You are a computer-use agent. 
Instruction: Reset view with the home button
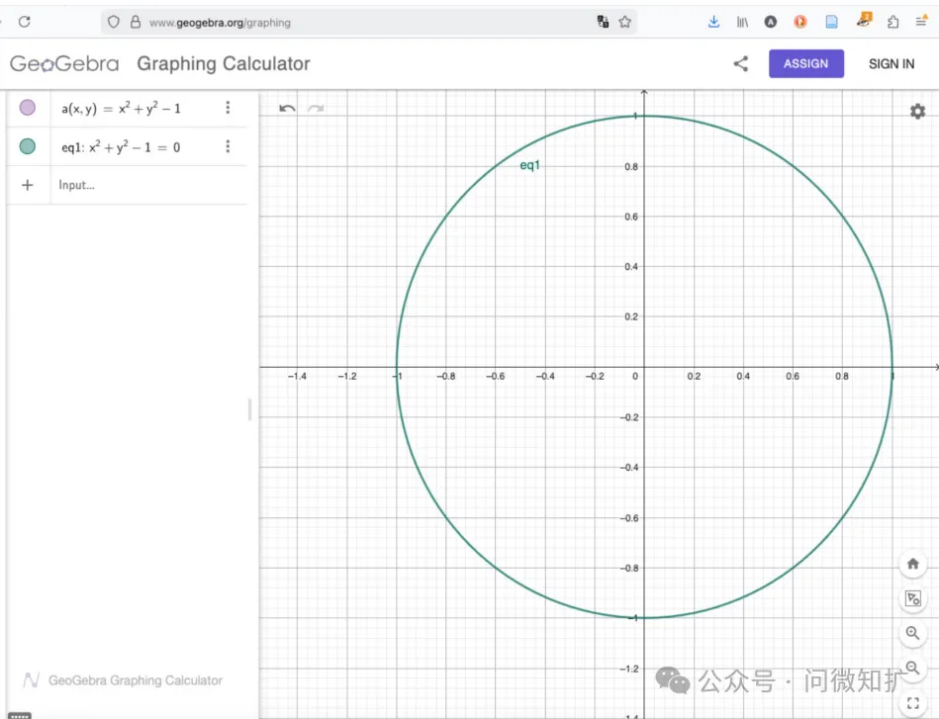[912, 564]
